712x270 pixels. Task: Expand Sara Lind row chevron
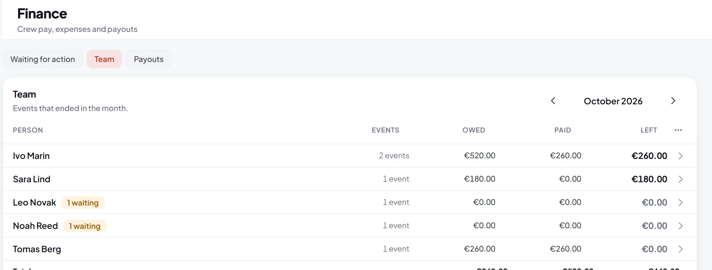click(x=680, y=179)
